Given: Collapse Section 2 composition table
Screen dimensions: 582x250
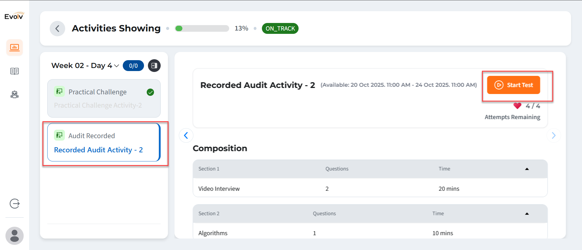Looking at the screenshot, I should pos(527,214).
